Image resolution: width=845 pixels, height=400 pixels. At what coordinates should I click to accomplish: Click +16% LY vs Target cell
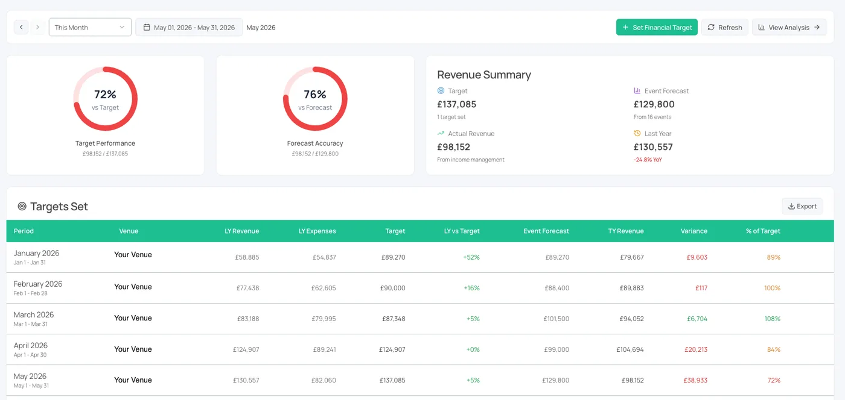pyautogui.click(x=471, y=288)
